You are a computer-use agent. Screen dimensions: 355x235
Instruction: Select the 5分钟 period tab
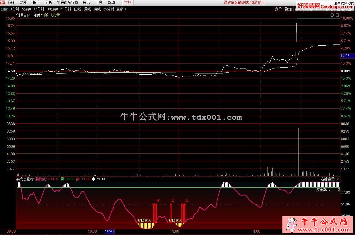click(x=26, y=9)
